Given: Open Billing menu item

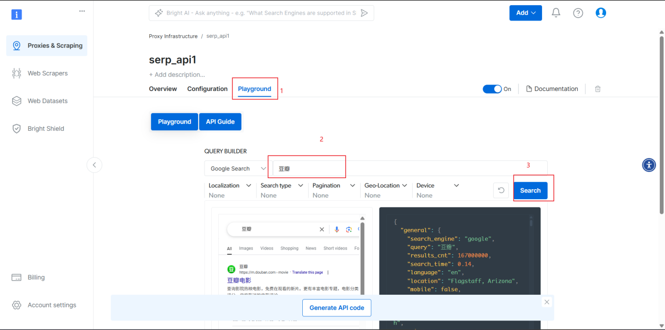Looking at the screenshot, I should (47, 277).
